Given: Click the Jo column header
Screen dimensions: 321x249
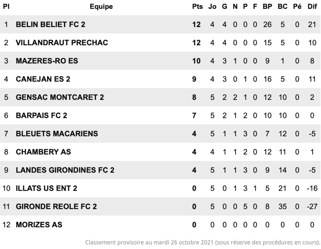Looking at the screenshot, I should (x=212, y=7).
